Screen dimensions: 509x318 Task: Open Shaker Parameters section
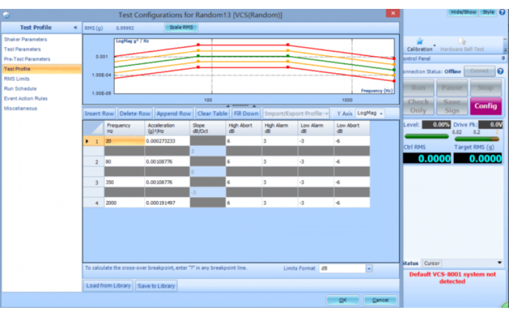(x=25, y=39)
